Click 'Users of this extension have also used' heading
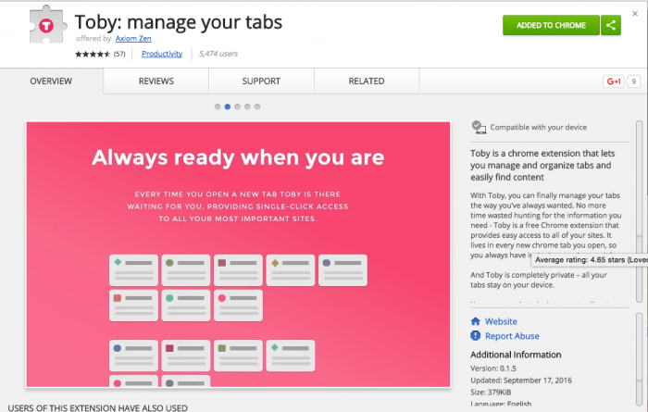The image size is (648, 412). coord(97,407)
